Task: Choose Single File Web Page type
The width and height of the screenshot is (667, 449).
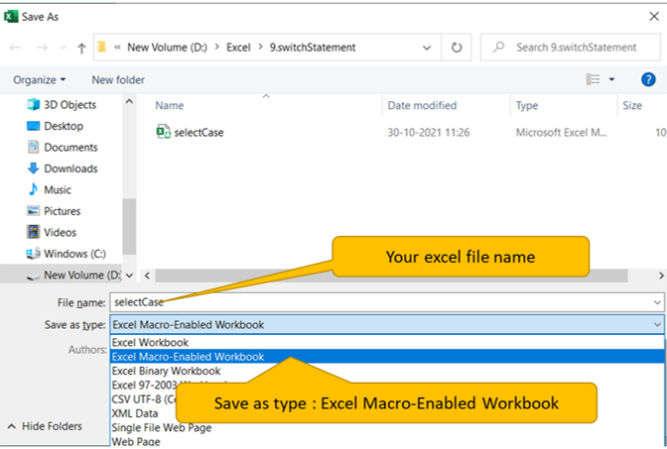Action: click(x=162, y=428)
